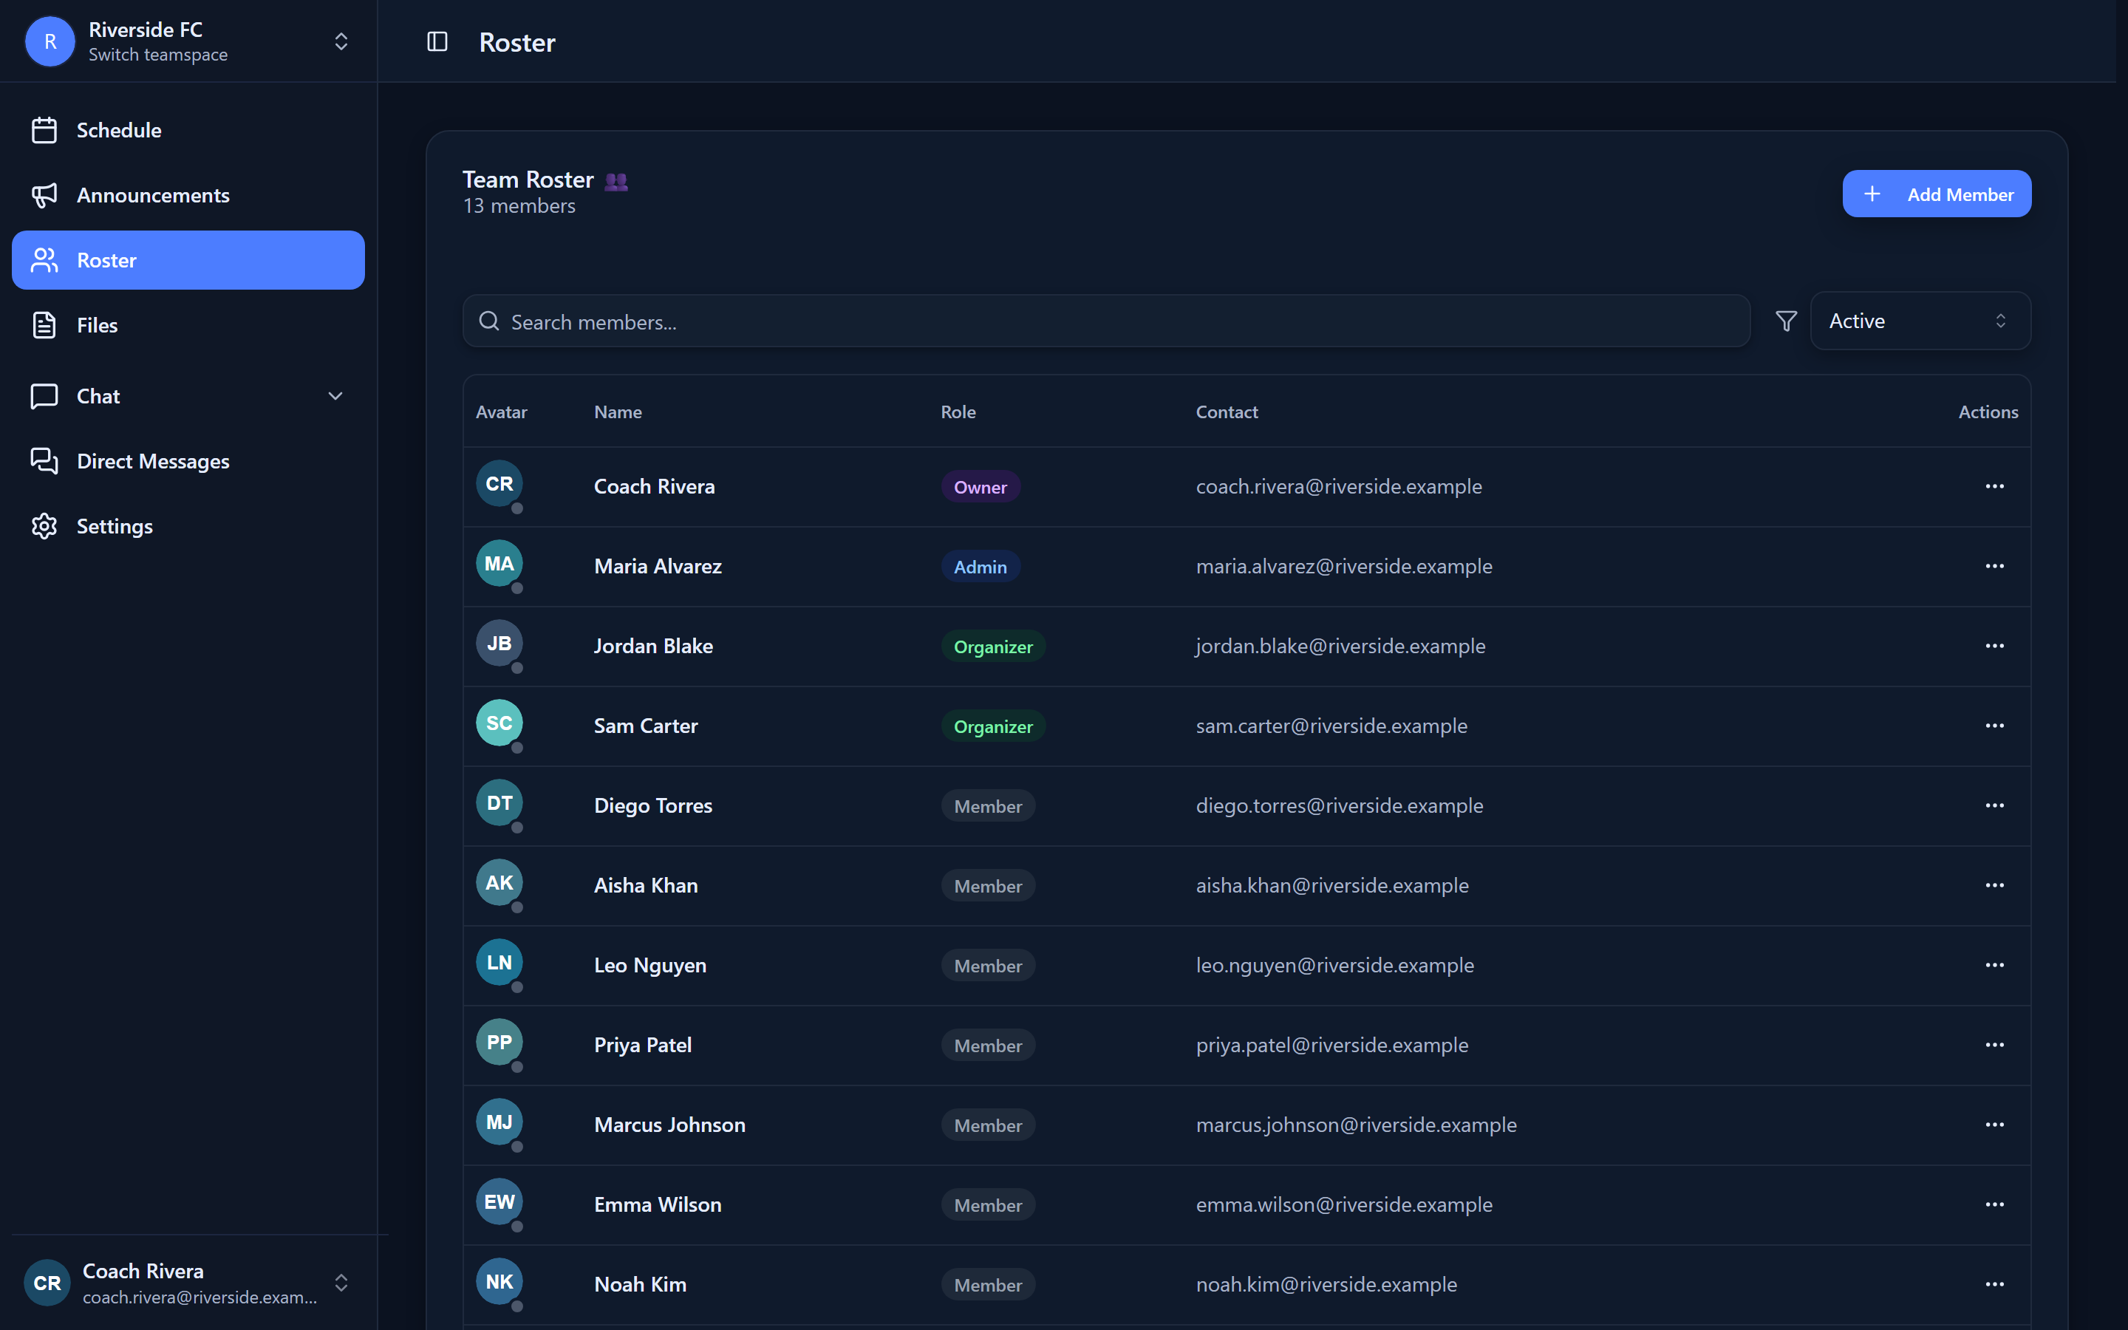
Task: Open actions menu for Diego Torres
Action: [1994, 805]
